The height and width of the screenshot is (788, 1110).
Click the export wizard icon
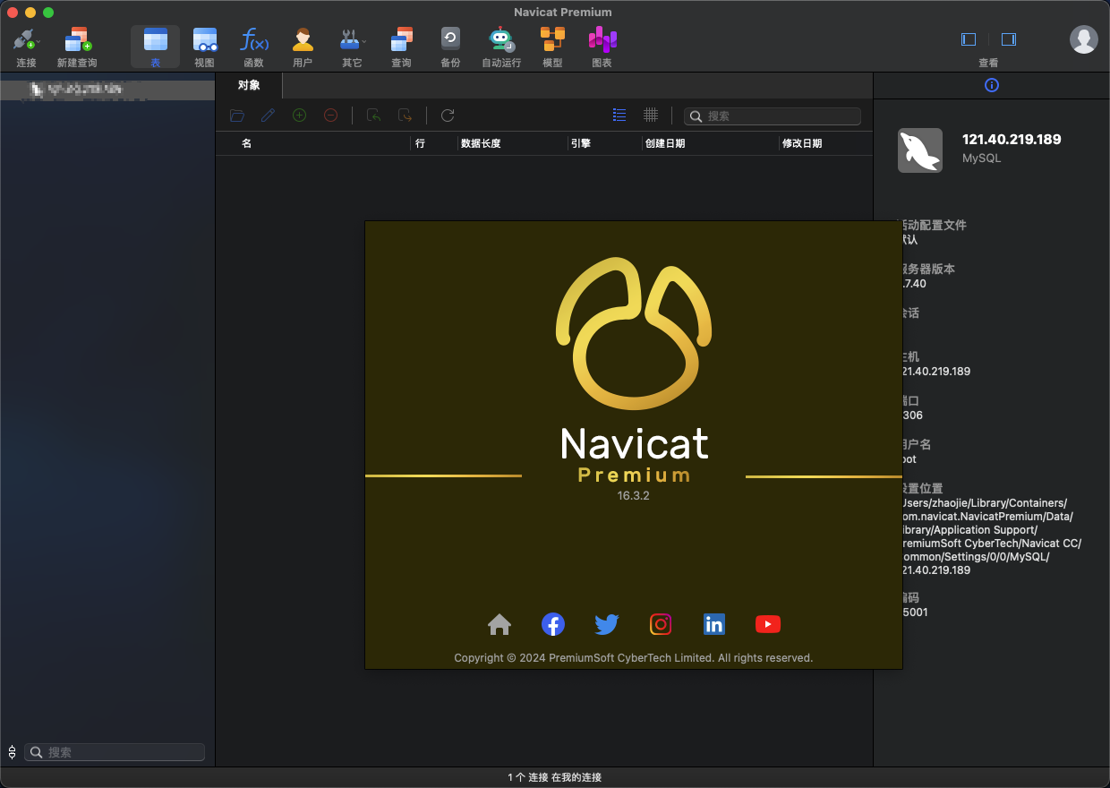[x=406, y=116]
